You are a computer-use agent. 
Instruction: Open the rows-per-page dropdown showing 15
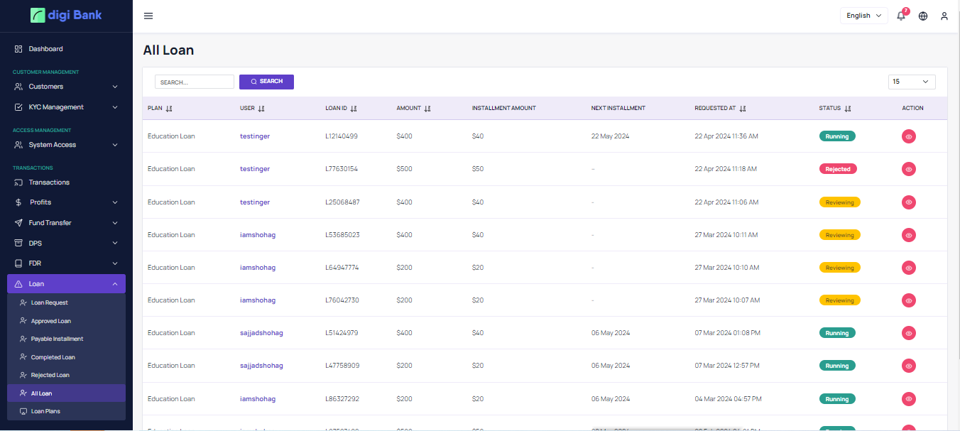pos(912,82)
